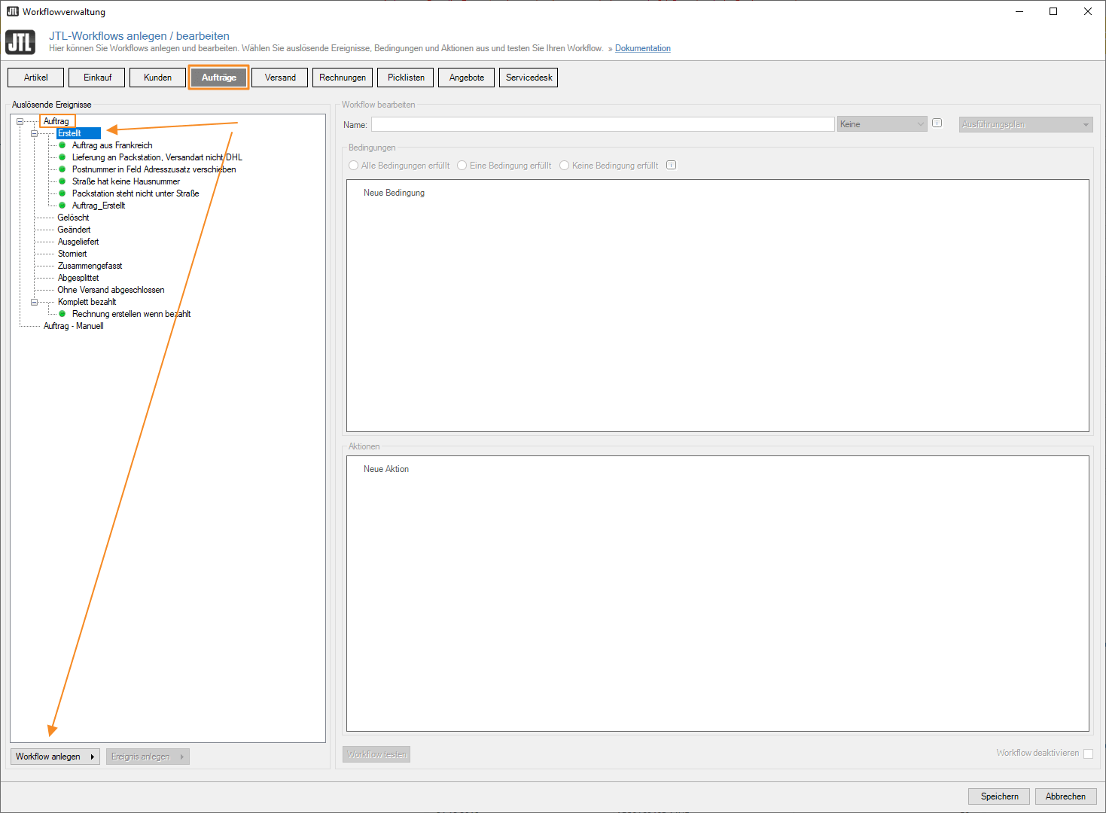The height and width of the screenshot is (813, 1106).
Task: Click green dot beside Auftrag_Erstellt
Action: (x=62, y=206)
